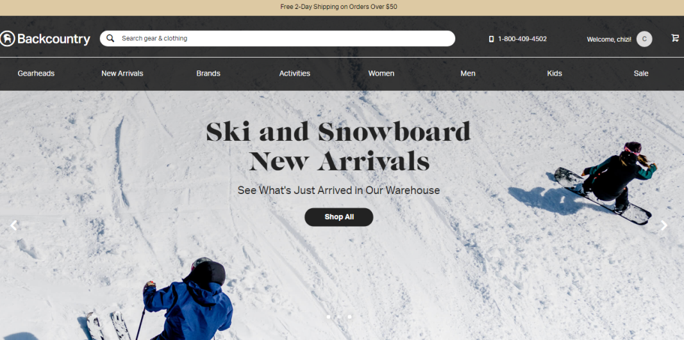684x340 pixels.
Task: Click into Search gear & clothing field
Action: tap(278, 38)
